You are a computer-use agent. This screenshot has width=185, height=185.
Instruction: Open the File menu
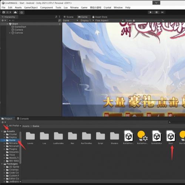(3, 7)
